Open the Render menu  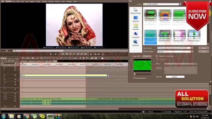51,2
